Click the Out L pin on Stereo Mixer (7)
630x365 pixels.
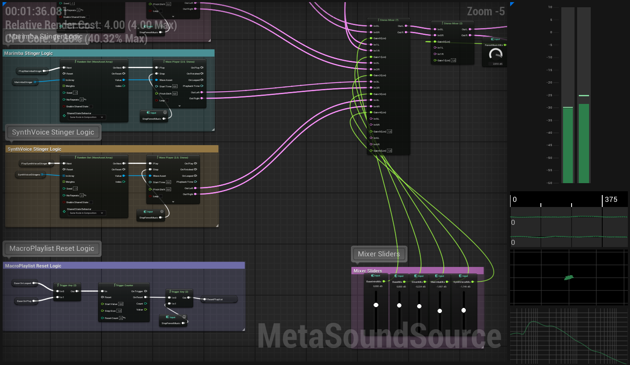(x=406, y=26)
